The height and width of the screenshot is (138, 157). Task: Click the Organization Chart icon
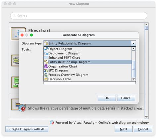tap(46, 66)
